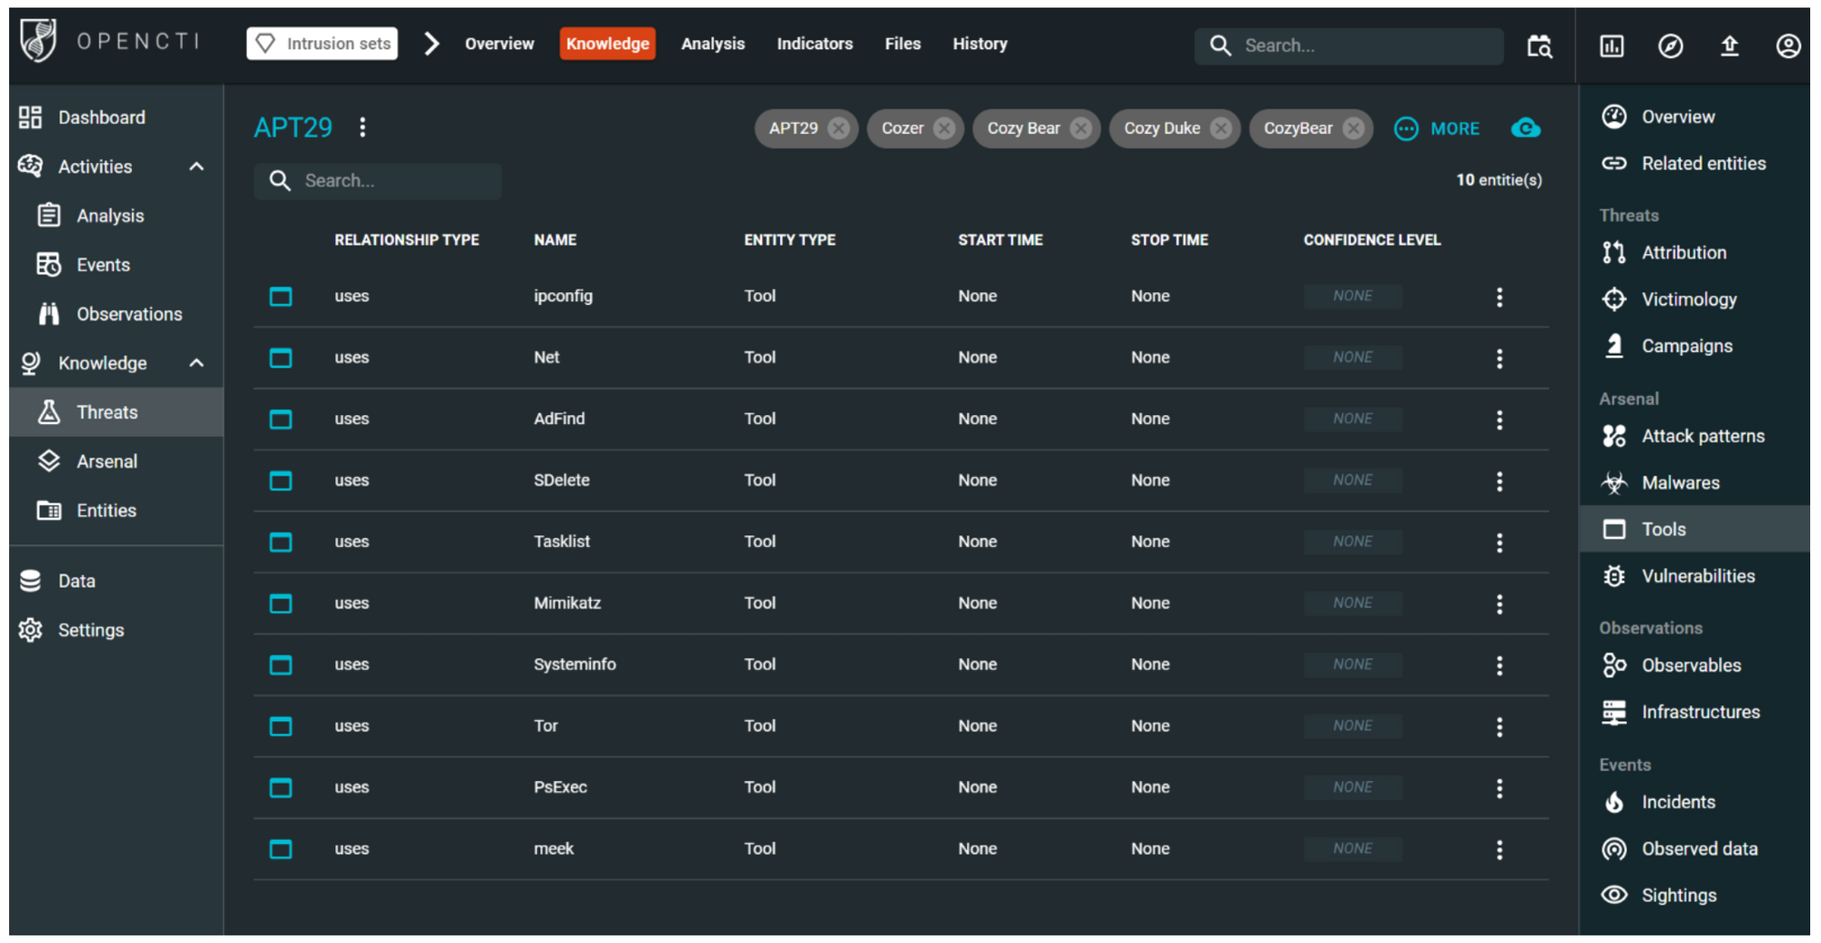
Task: Collapse the Activities section chevron
Action: coord(197,167)
